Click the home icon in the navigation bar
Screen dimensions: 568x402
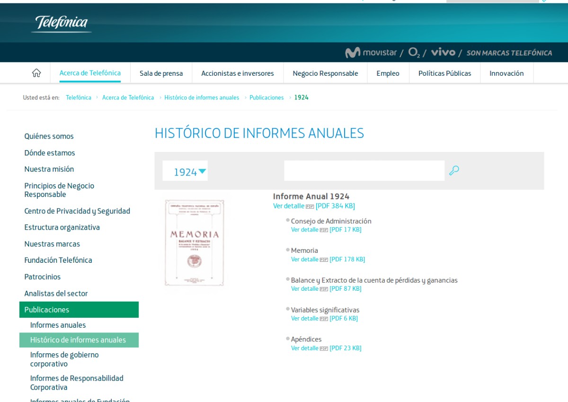tap(36, 73)
